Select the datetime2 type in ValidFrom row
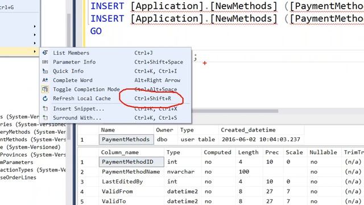364x205 pixels. pyautogui.click(x=183, y=191)
